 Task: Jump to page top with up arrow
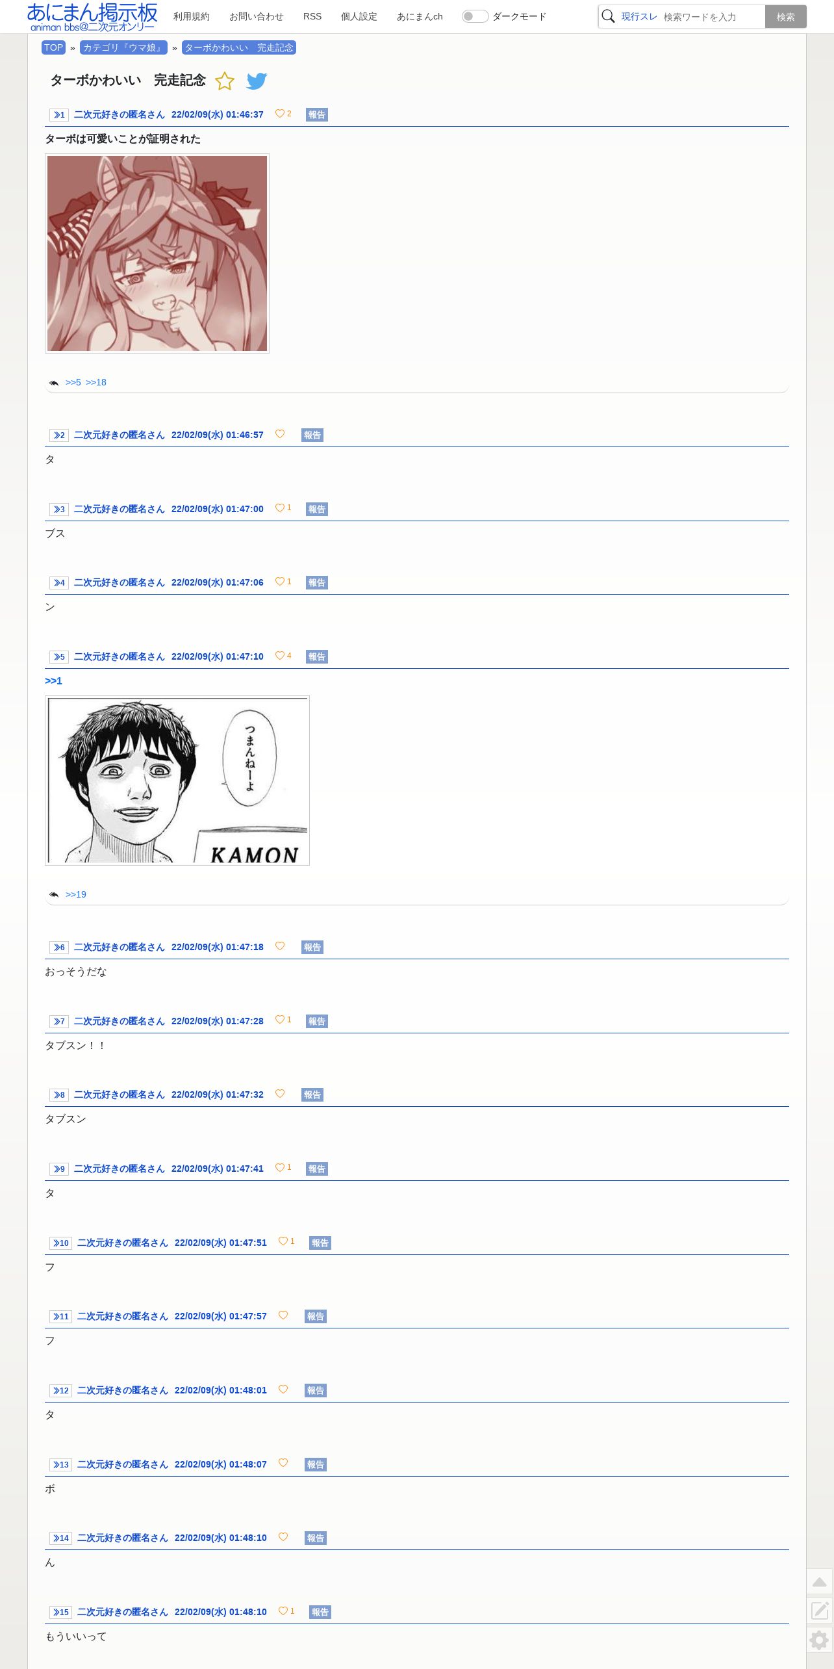click(820, 1582)
